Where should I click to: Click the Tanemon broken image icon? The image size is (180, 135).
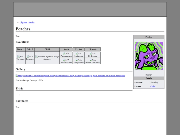coord(30,56)
